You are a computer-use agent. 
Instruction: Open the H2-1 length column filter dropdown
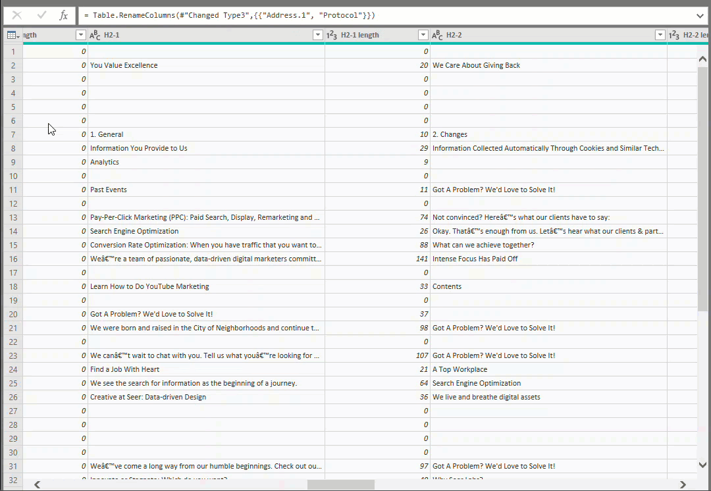click(423, 35)
